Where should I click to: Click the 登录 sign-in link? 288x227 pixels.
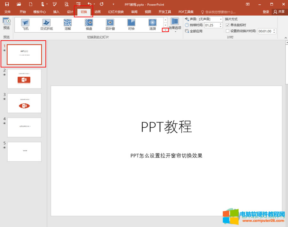pos(266,12)
